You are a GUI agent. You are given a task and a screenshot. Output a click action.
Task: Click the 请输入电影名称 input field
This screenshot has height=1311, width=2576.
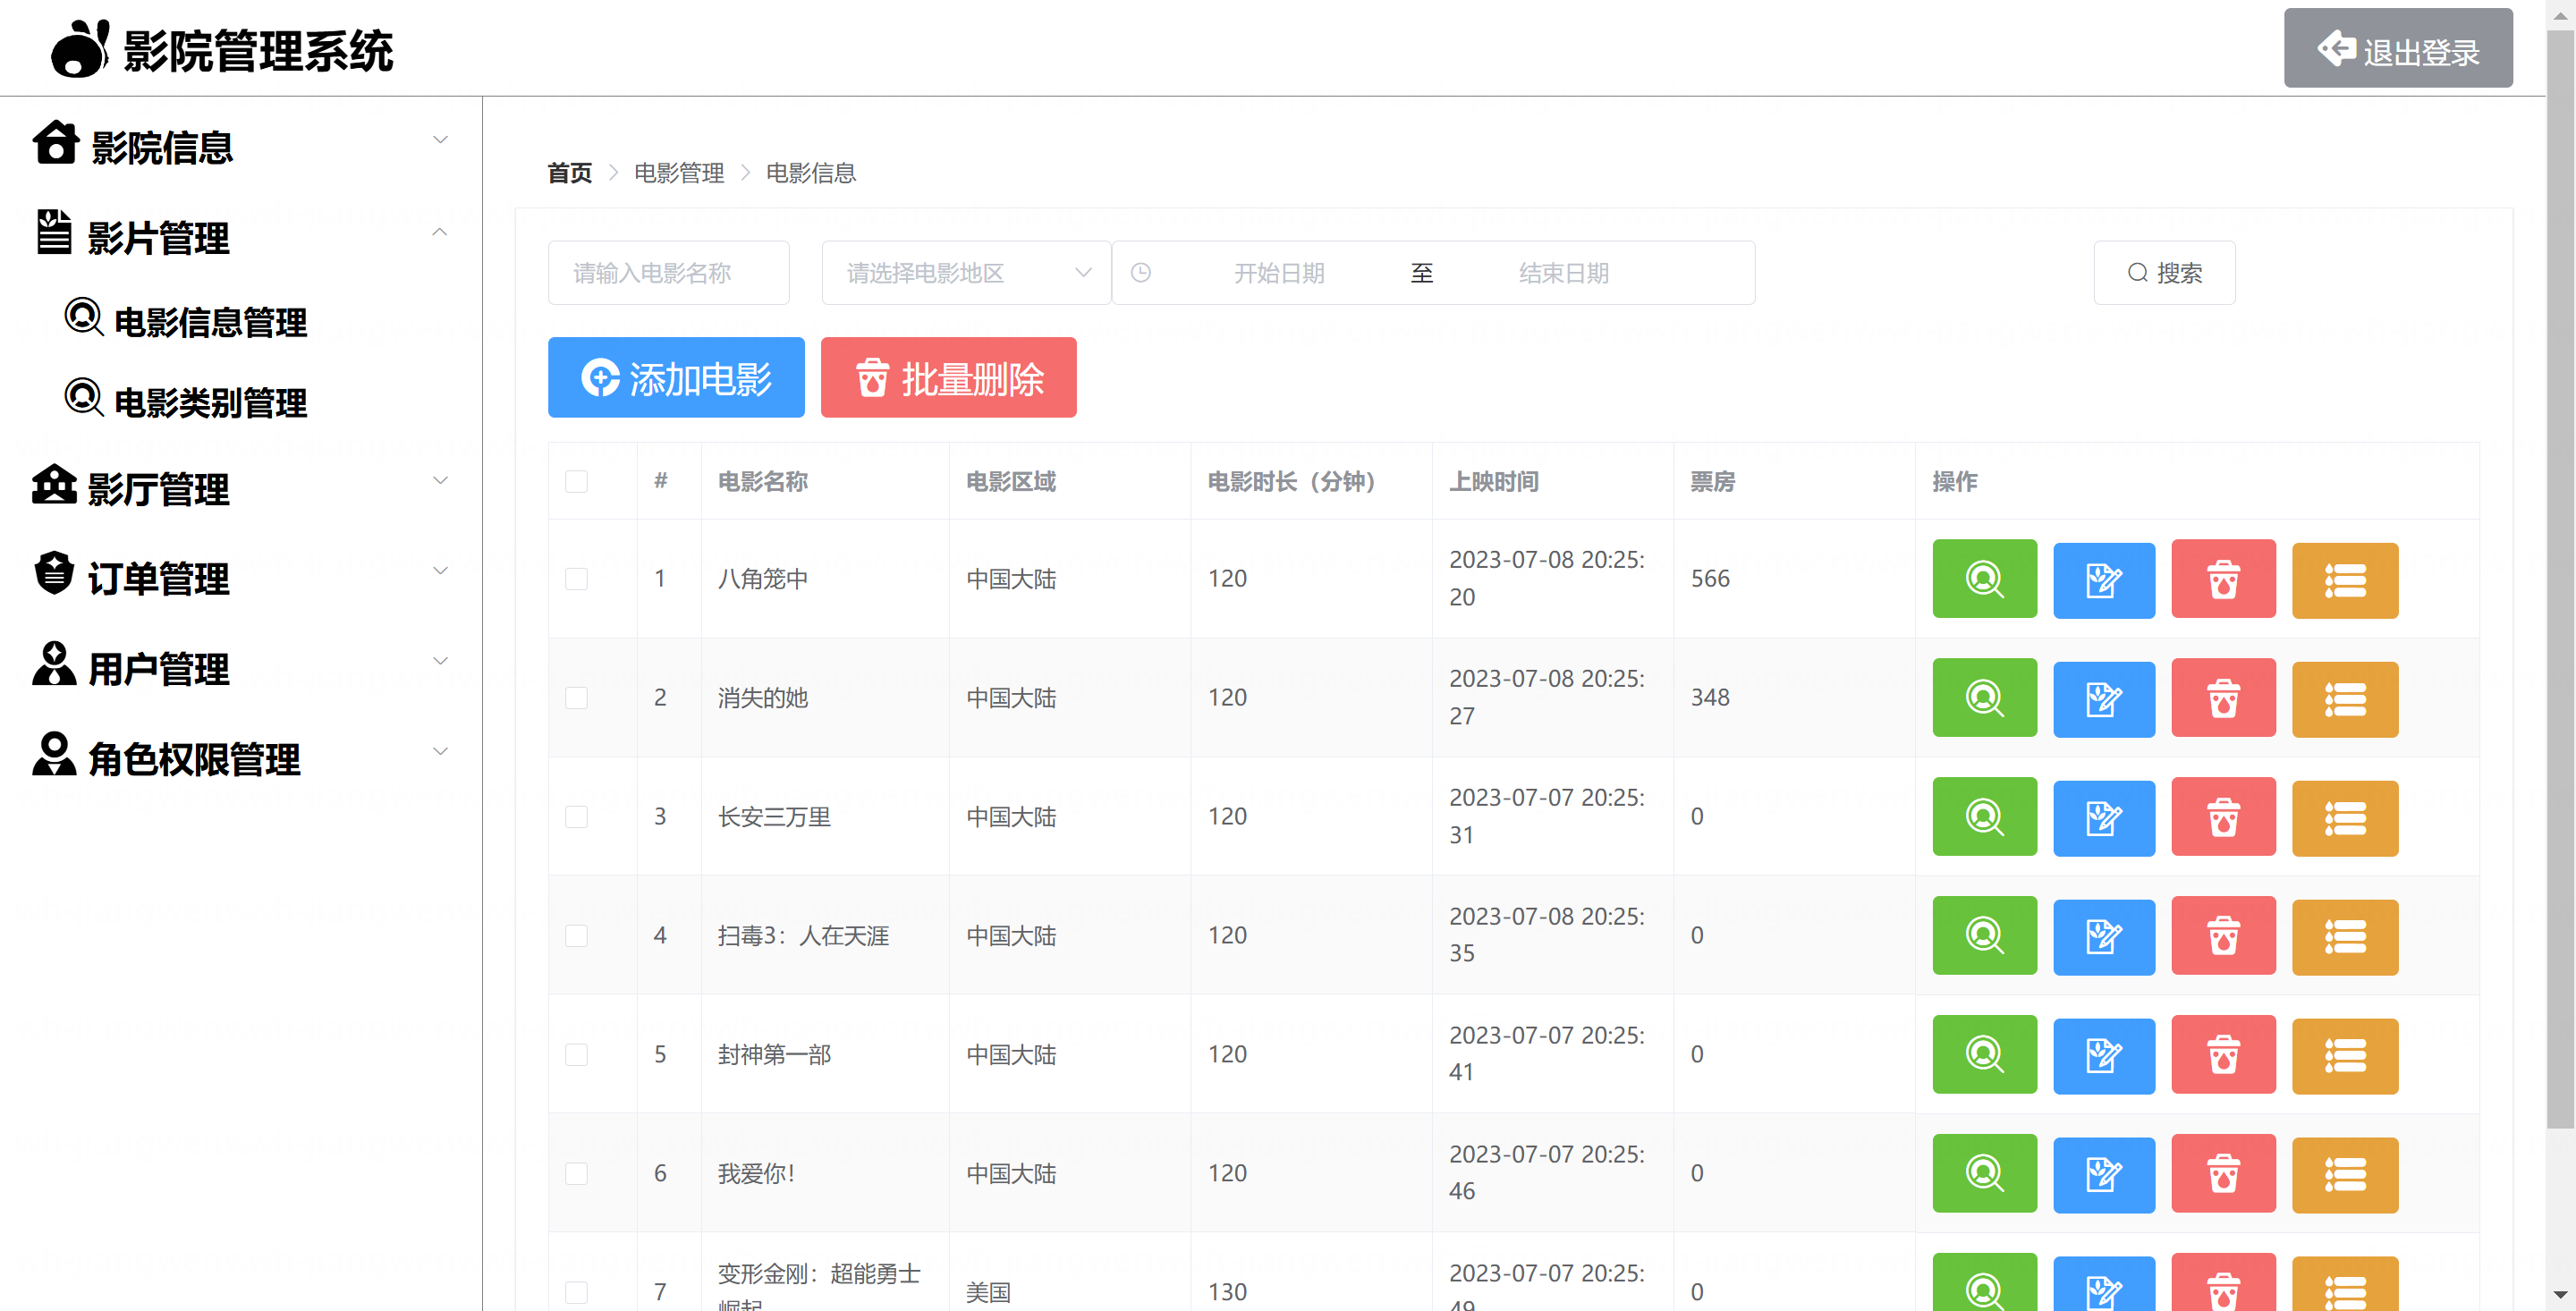point(668,272)
